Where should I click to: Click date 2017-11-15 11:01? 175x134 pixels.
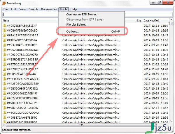pyautogui.click(x=156, y=50)
